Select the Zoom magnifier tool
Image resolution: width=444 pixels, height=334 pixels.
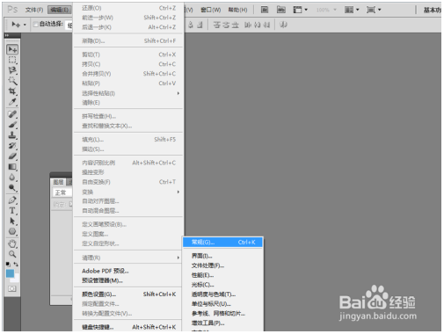12,254
